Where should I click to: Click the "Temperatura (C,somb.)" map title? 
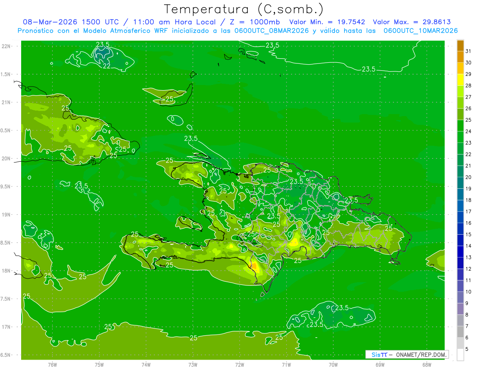point(244,9)
